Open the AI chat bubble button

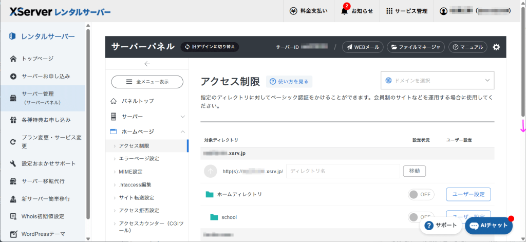point(489,225)
